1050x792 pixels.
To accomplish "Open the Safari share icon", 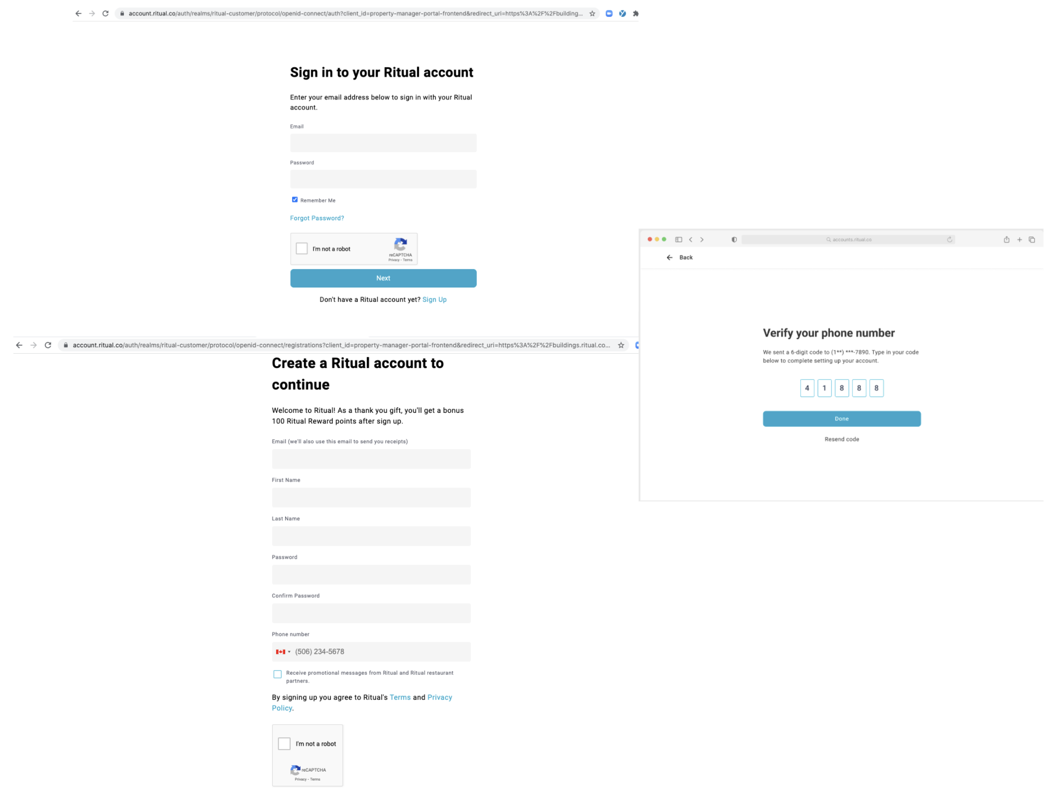I will [x=1007, y=240].
